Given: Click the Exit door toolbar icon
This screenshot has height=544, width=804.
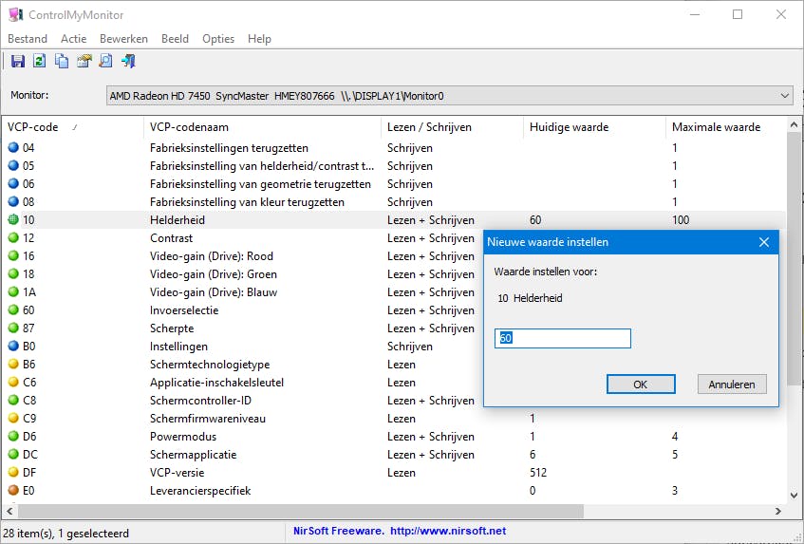Looking at the screenshot, I should click(x=128, y=62).
